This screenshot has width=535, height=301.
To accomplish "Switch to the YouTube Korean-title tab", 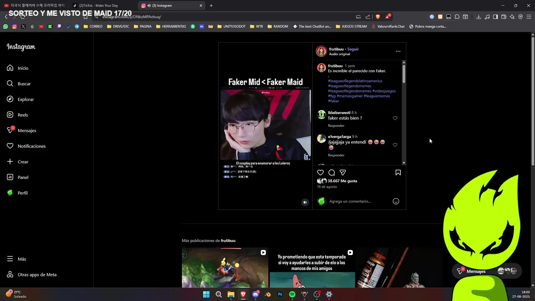I will (x=34, y=5).
